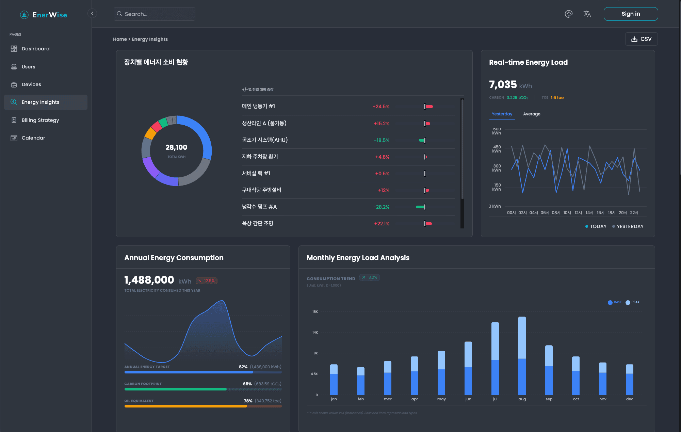Viewport: 681px width, 432px height.
Task: Open the theme palette icon
Action: [568, 14]
